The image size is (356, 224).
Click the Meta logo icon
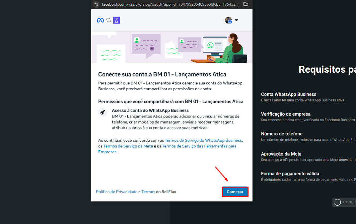click(100, 20)
